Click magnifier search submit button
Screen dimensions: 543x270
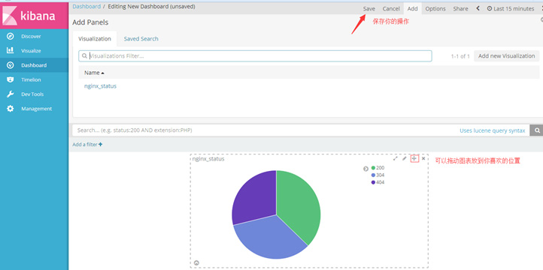pyautogui.click(x=537, y=130)
